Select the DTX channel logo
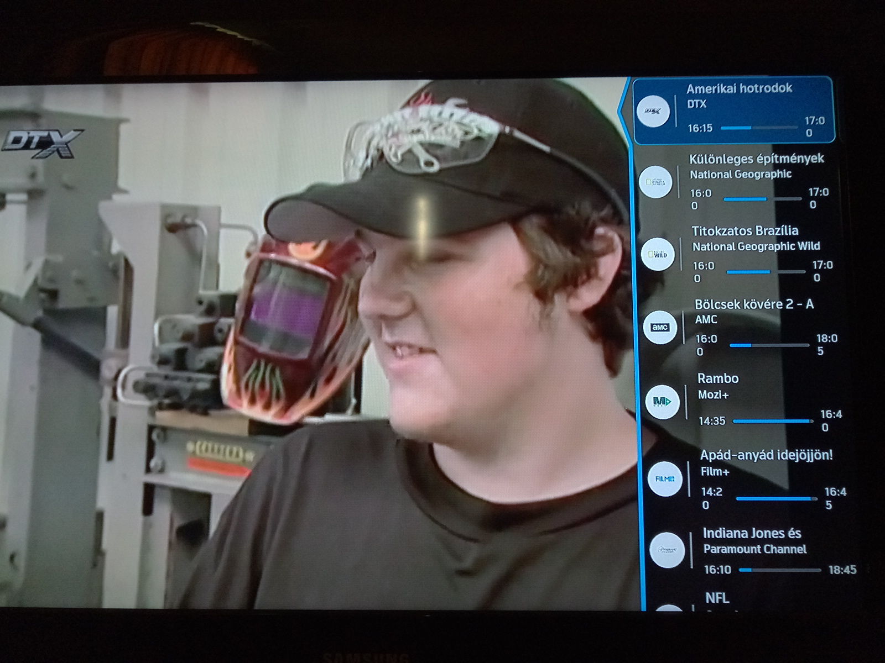Screen dimensions: 885x663 (x=653, y=111)
